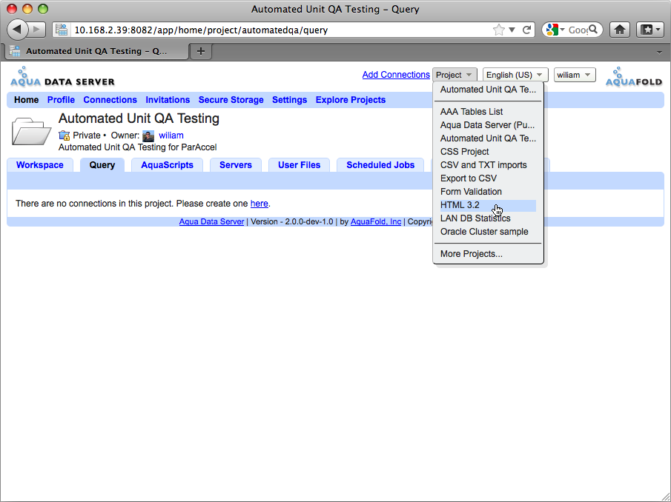Switch to Servers tab
Image resolution: width=671 pixels, height=502 pixels.
pos(236,165)
